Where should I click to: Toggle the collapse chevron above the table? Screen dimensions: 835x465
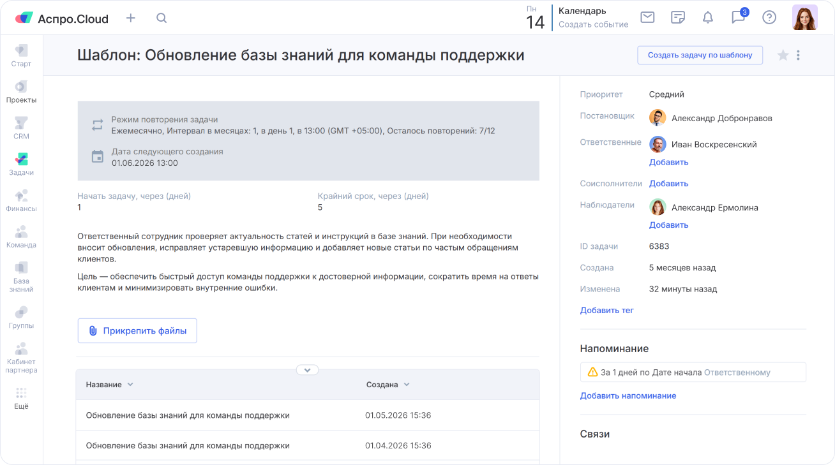point(307,370)
